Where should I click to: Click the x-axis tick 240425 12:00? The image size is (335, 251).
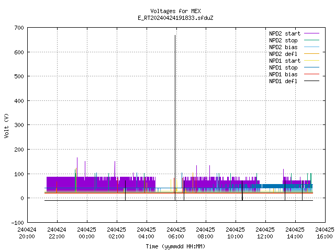(265, 233)
